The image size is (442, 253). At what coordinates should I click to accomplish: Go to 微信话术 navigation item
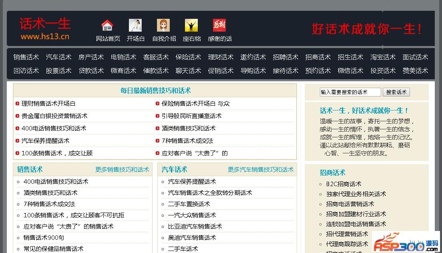click(x=350, y=71)
